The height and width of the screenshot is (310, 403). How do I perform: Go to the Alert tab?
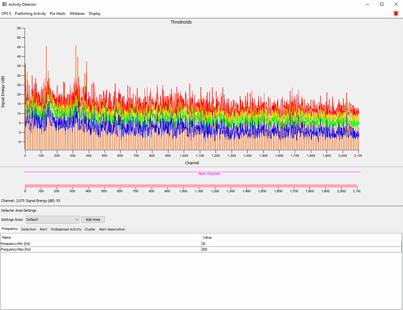pyautogui.click(x=43, y=229)
